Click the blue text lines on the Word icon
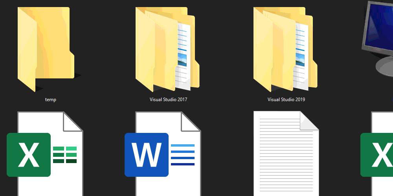The image size is (393, 196). pos(183,154)
